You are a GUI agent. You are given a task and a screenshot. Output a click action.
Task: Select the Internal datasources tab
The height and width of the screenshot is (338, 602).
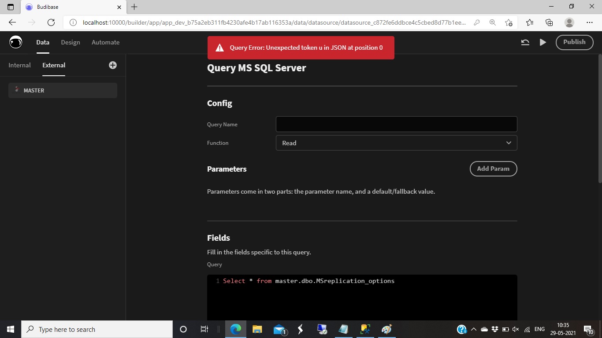click(19, 65)
